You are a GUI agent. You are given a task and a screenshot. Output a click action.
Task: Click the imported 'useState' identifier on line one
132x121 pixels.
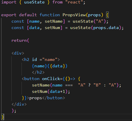tap(34, 2)
